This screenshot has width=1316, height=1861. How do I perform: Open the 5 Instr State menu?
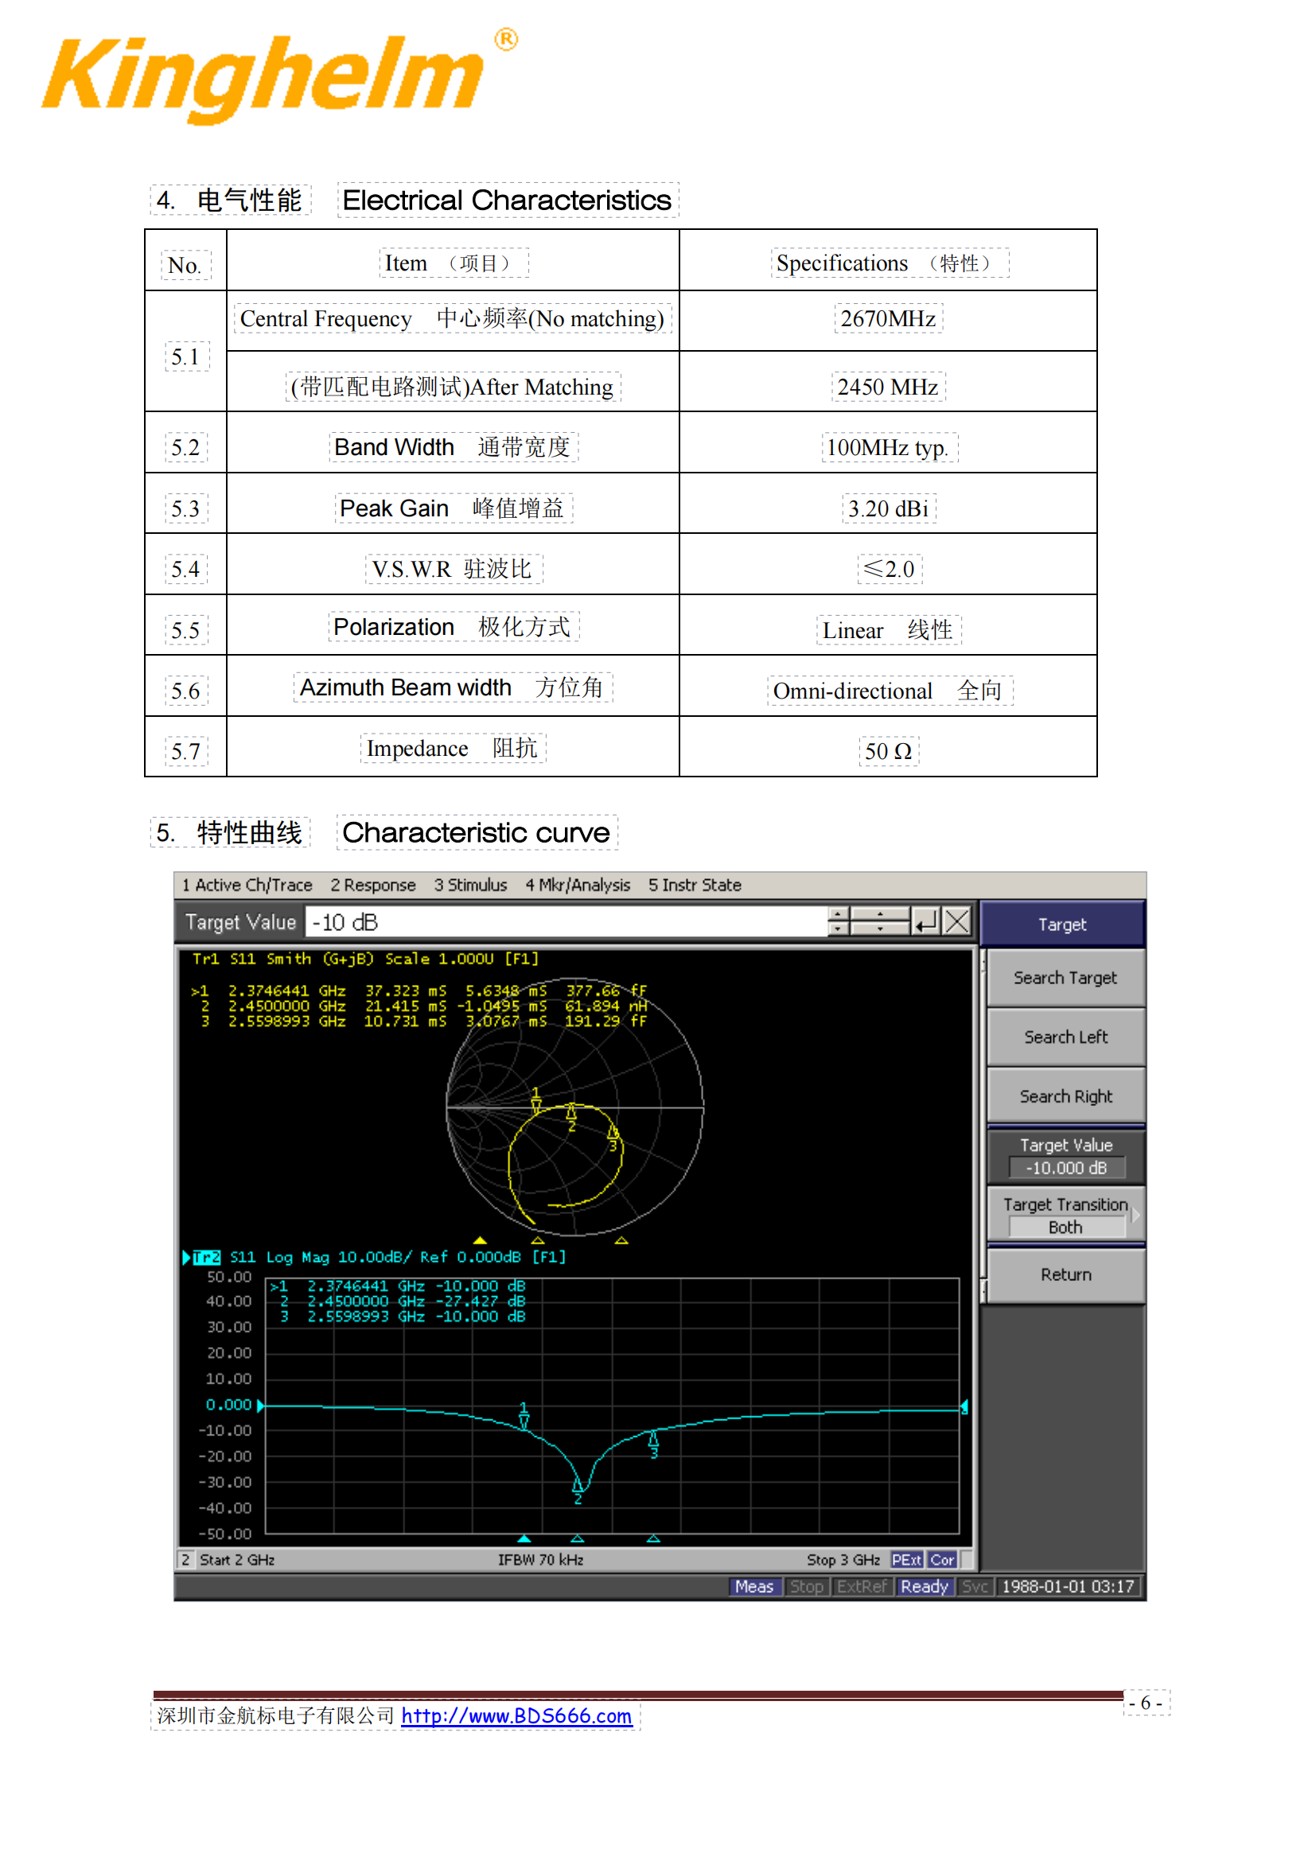click(695, 885)
